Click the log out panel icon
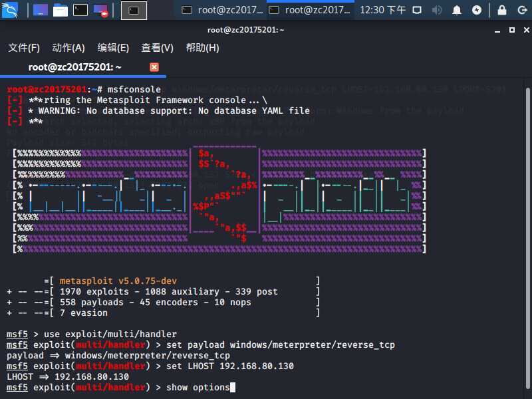 point(522,10)
